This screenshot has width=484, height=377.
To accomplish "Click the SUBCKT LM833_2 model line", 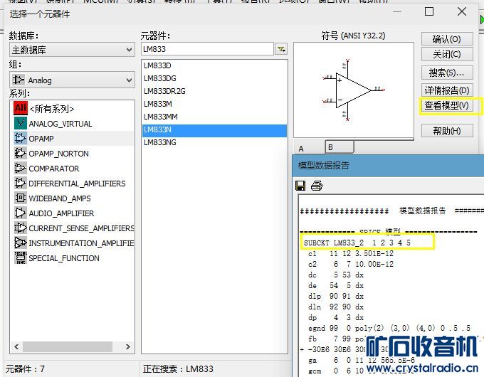I will pos(357,243).
